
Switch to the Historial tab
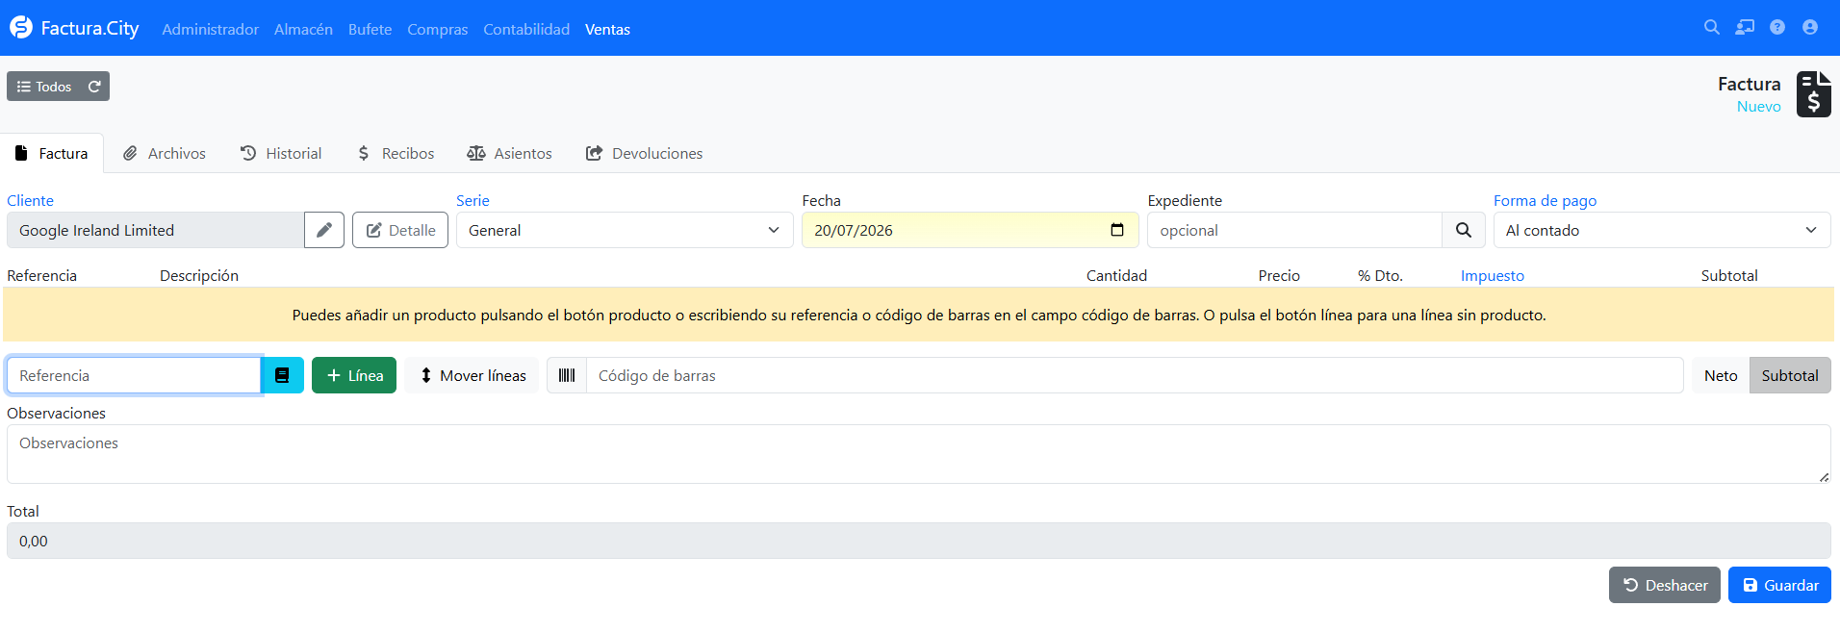tap(281, 153)
